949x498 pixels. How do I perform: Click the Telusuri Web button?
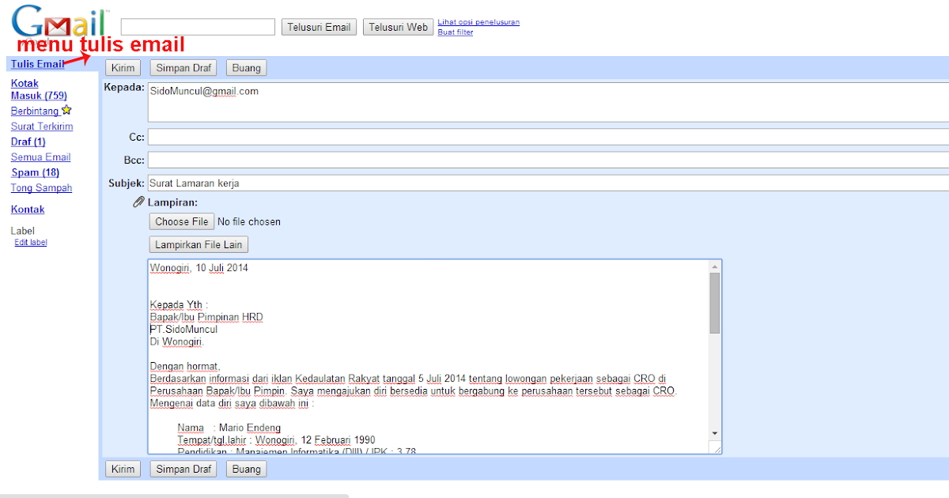pos(399,28)
